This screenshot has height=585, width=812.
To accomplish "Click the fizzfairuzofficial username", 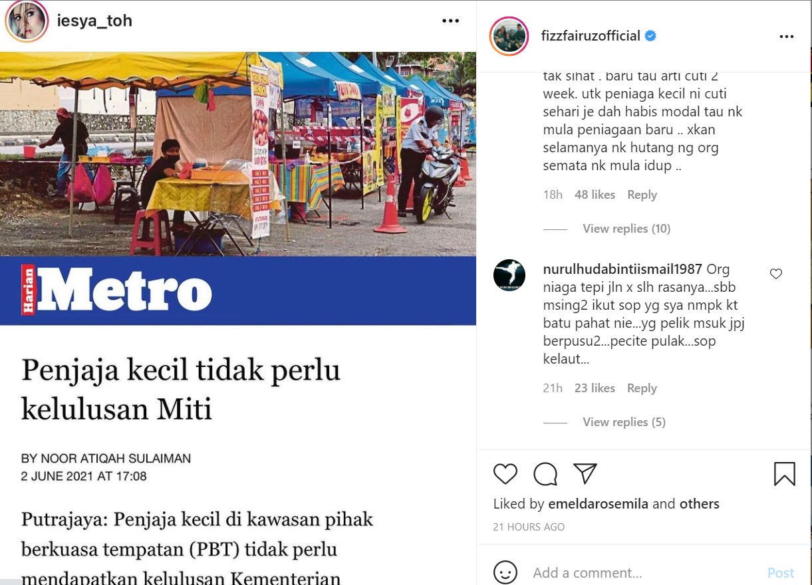I will [x=591, y=36].
